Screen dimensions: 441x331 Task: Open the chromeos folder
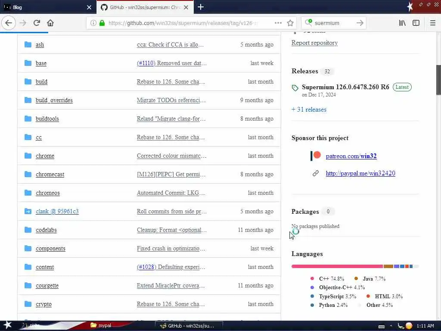click(48, 193)
